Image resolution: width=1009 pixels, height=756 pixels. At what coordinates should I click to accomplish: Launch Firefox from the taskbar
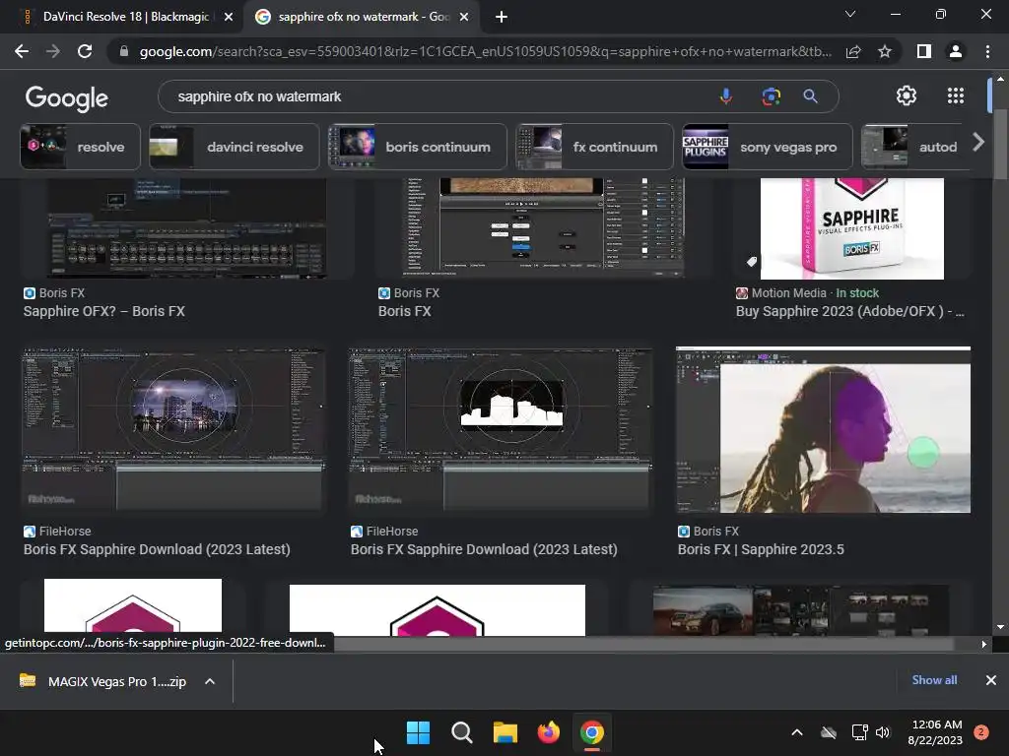tap(548, 732)
